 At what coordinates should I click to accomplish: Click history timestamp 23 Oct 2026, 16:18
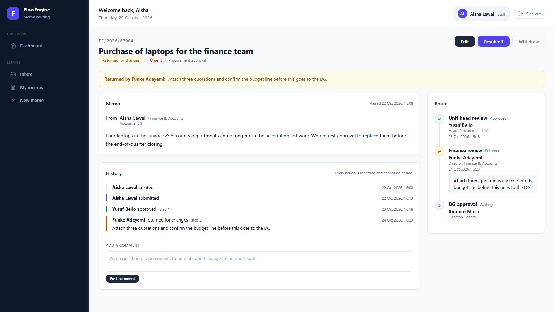398,209
